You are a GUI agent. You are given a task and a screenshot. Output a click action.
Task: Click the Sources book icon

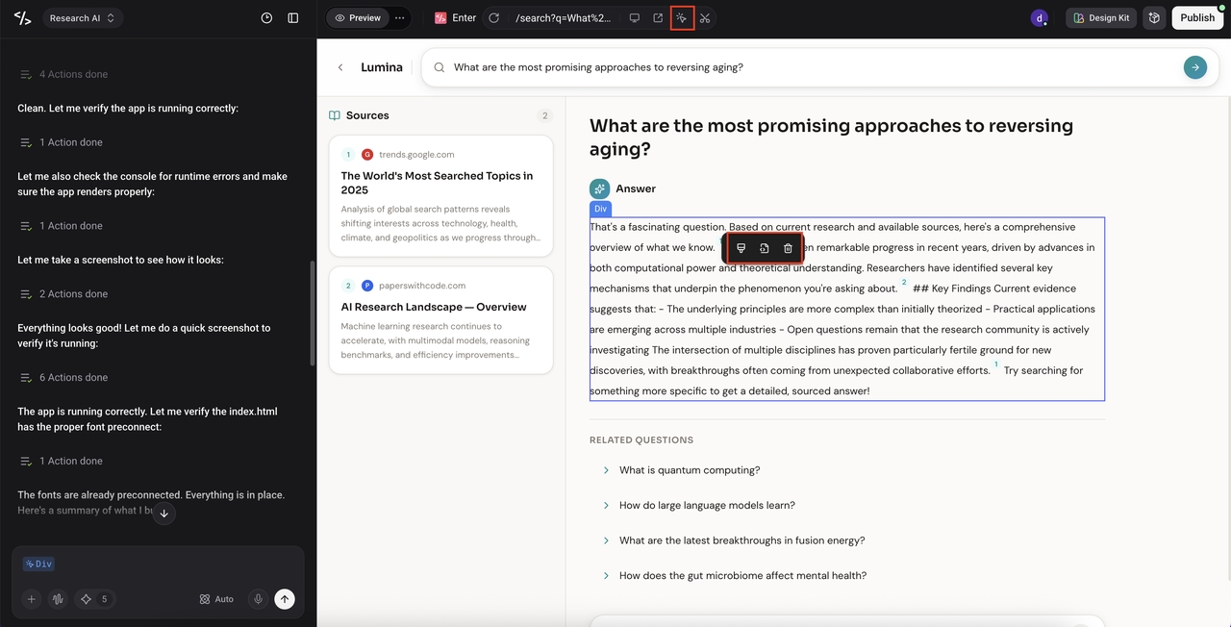point(335,115)
